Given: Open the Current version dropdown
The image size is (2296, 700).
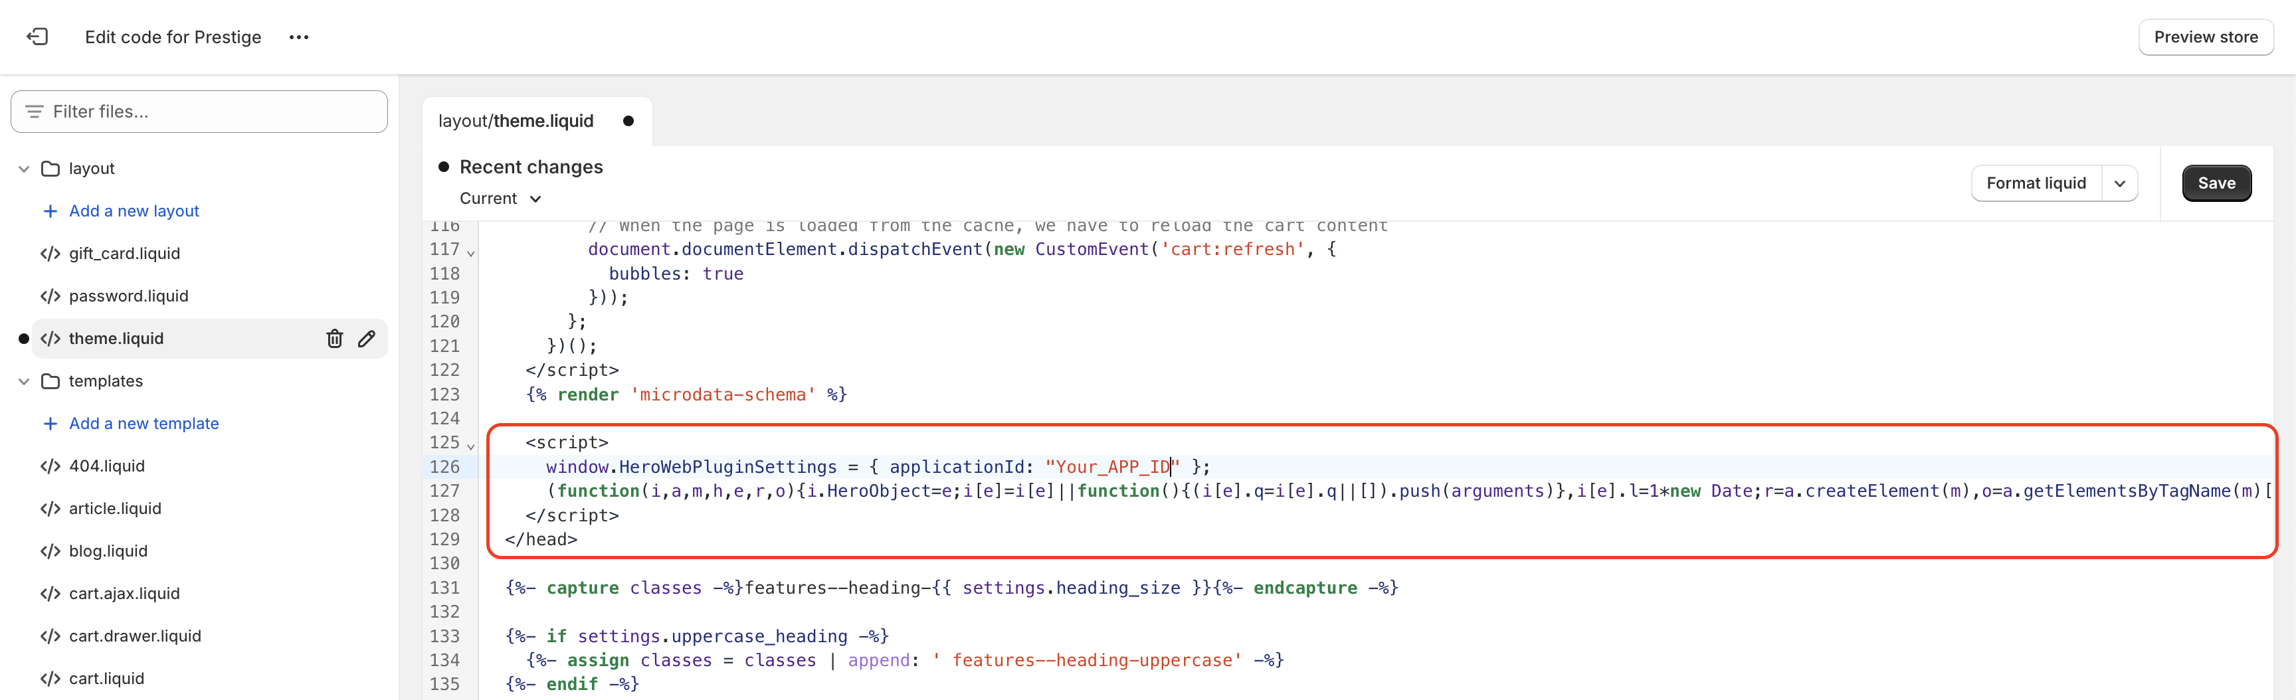Looking at the screenshot, I should pyautogui.click(x=500, y=199).
